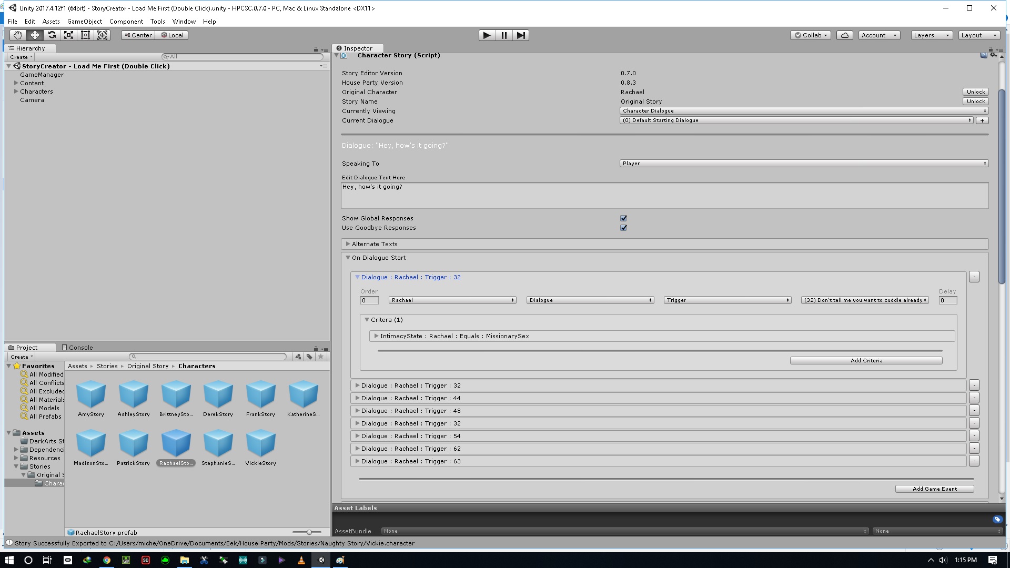
Task: Click the Pause button
Action: (504, 35)
